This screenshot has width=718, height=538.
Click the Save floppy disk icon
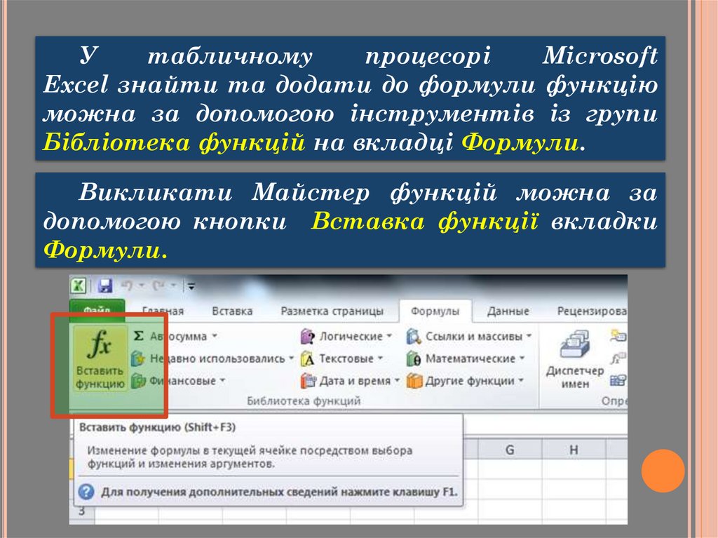[x=105, y=285]
